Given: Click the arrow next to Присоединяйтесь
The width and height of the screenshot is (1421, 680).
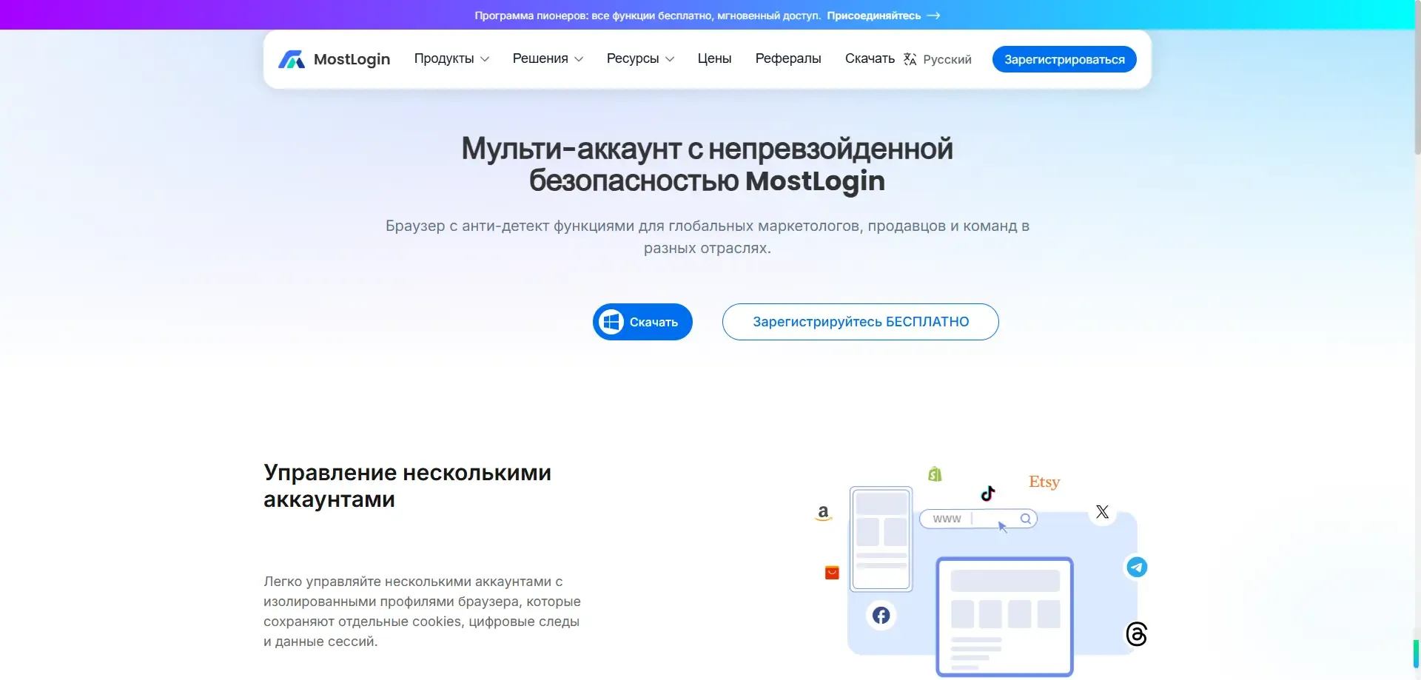Looking at the screenshot, I should pos(934,16).
